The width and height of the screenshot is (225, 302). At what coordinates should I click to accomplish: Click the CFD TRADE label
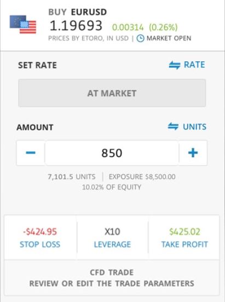(x=112, y=272)
